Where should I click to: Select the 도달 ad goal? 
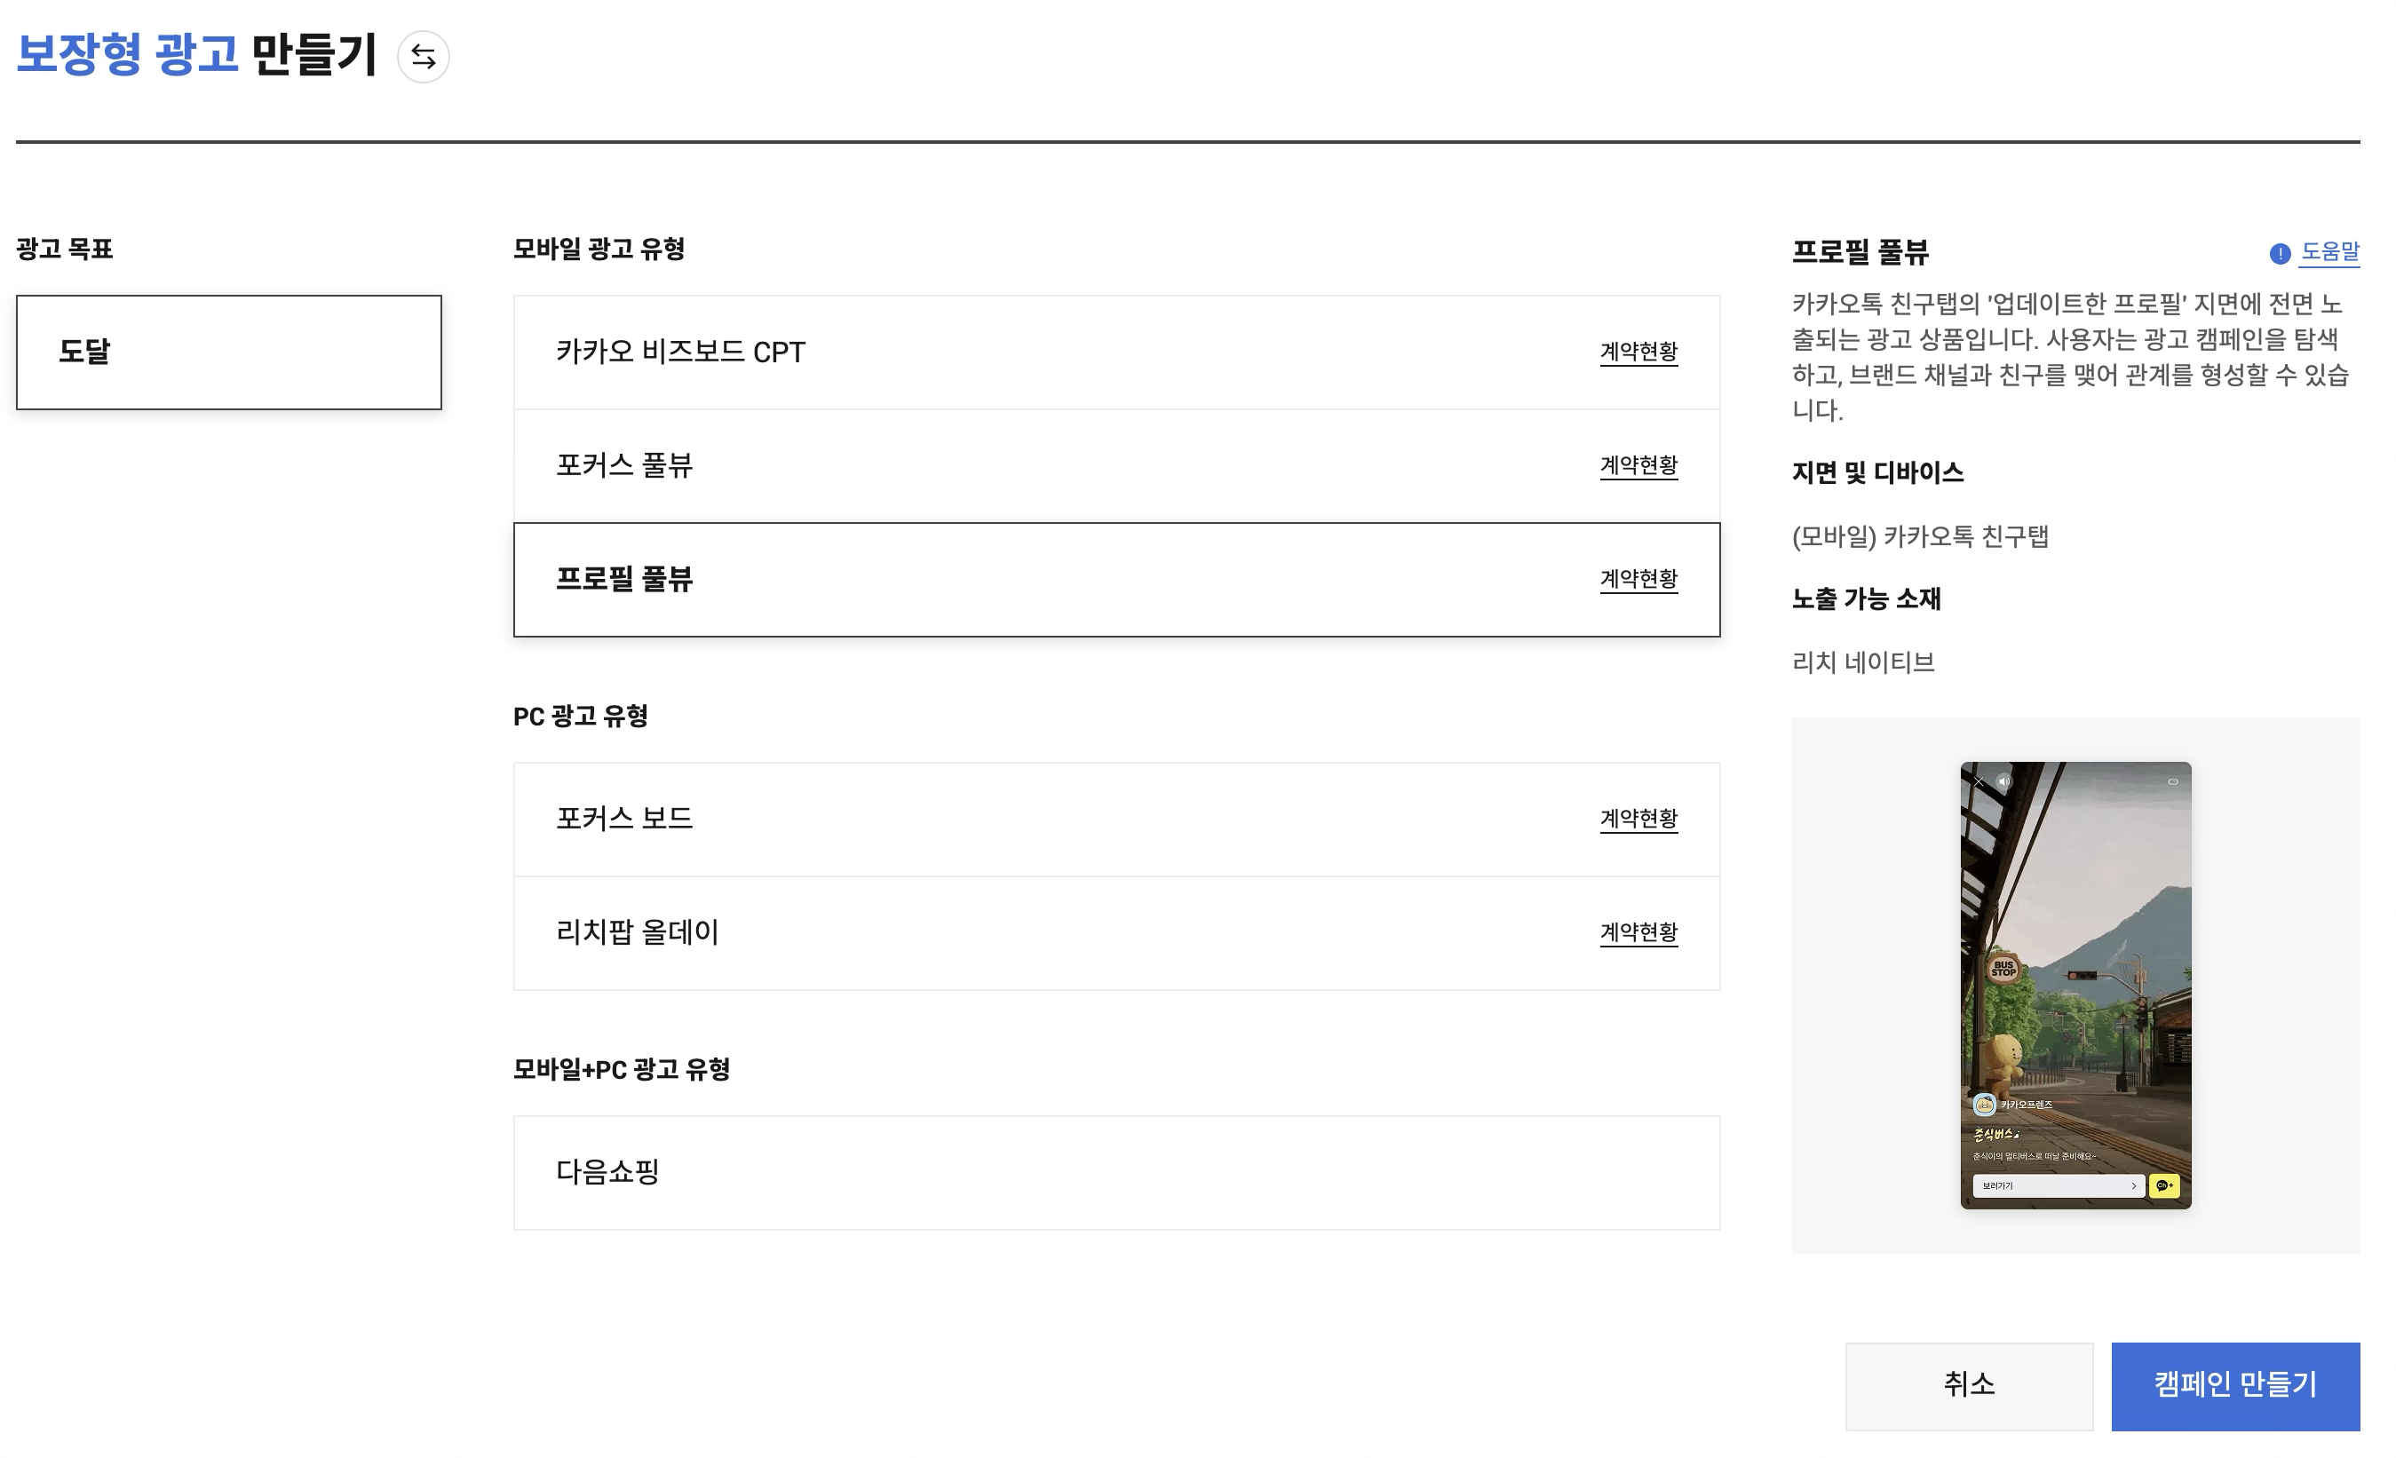(229, 353)
